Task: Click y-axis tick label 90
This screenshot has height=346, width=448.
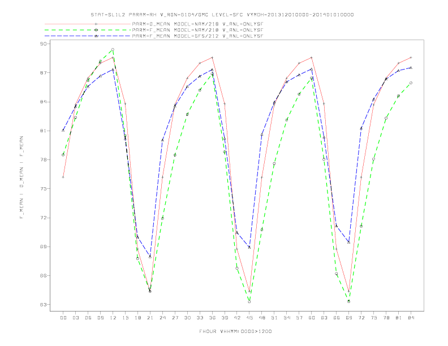Action: point(44,44)
